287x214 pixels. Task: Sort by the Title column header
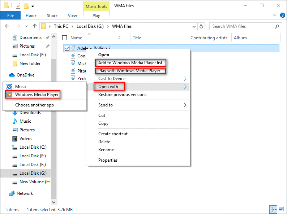(137, 38)
